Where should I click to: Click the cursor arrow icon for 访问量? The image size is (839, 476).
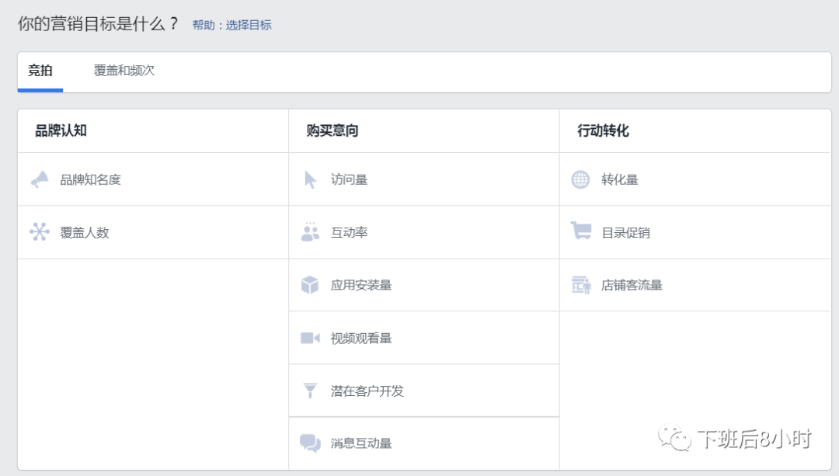311,179
